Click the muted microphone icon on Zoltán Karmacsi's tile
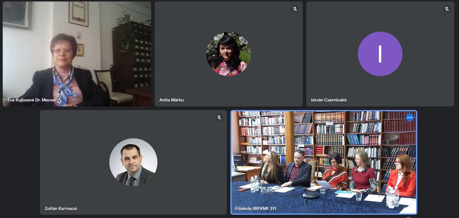 [219, 118]
